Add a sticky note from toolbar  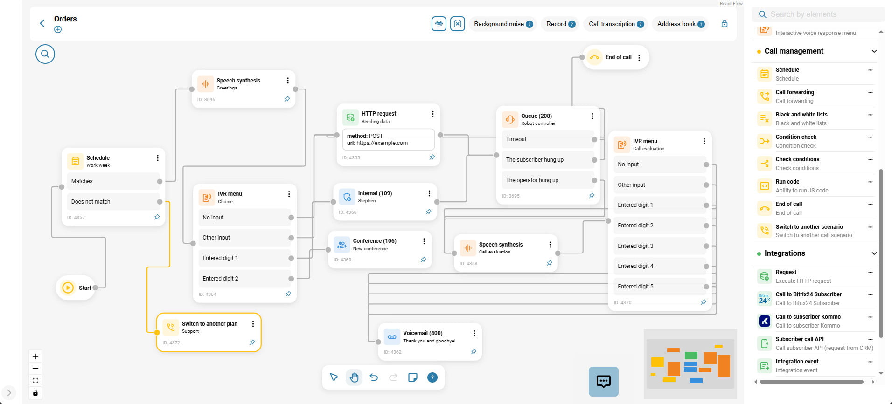pyautogui.click(x=413, y=377)
